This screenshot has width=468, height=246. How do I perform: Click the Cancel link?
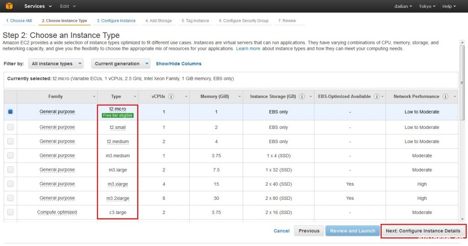coord(282,231)
